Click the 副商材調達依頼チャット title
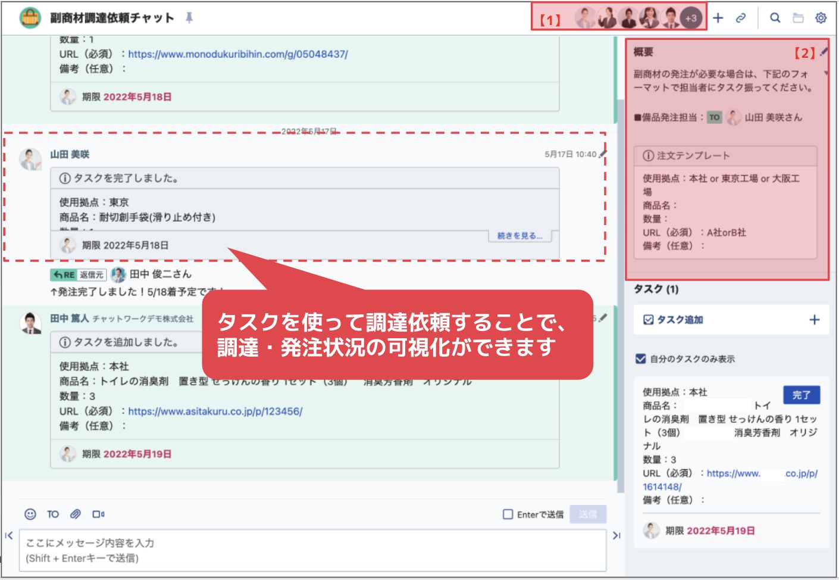This screenshot has width=839, height=580. [112, 18]
